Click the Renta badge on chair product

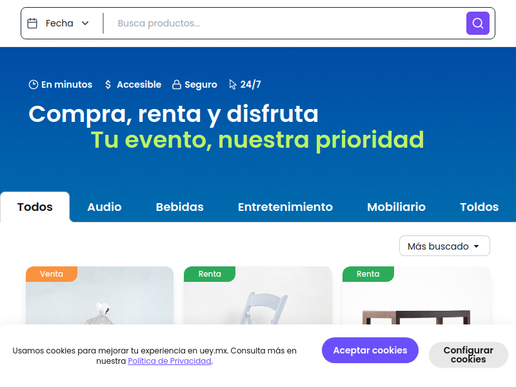coord(210,273)
